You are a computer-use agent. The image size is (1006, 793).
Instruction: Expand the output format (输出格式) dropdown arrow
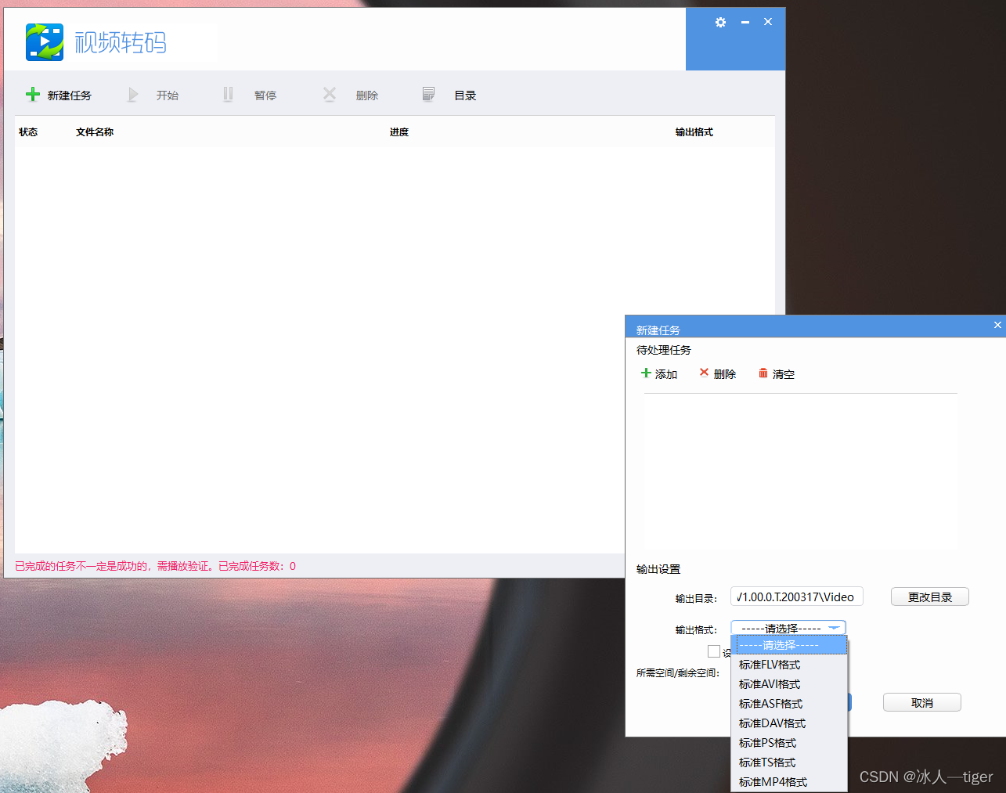835,628
